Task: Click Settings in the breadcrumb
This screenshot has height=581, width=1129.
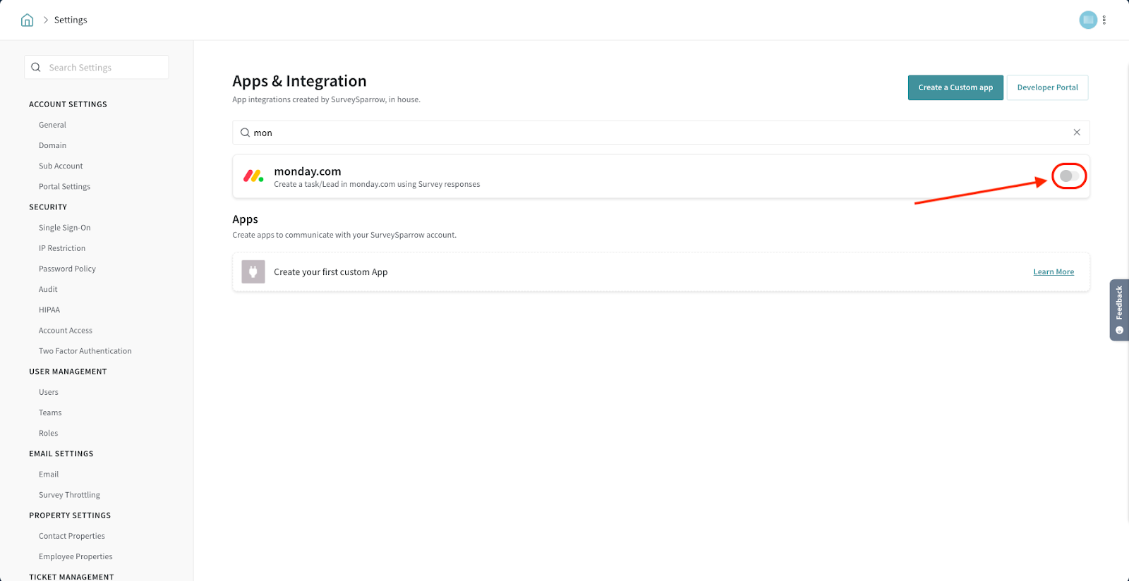Action: [x=71, y=20]
